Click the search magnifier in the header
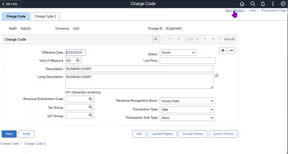This screenshot has width=288, height=154. coord(253,4)
